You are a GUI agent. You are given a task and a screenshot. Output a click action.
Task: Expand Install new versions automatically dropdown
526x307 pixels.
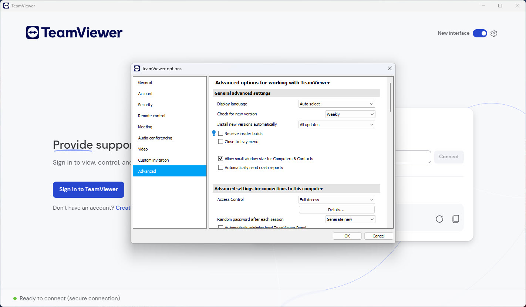pyautogui.click(x=337, y=125)
